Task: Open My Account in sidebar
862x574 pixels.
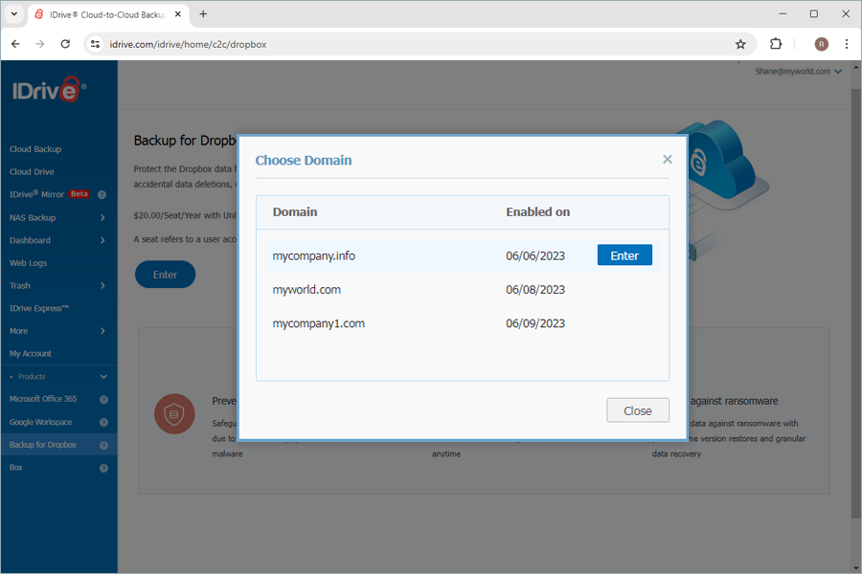Action: (x=31, y=354)
